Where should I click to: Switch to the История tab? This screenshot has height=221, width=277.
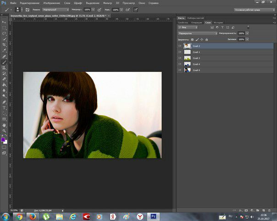click(218, 22)
